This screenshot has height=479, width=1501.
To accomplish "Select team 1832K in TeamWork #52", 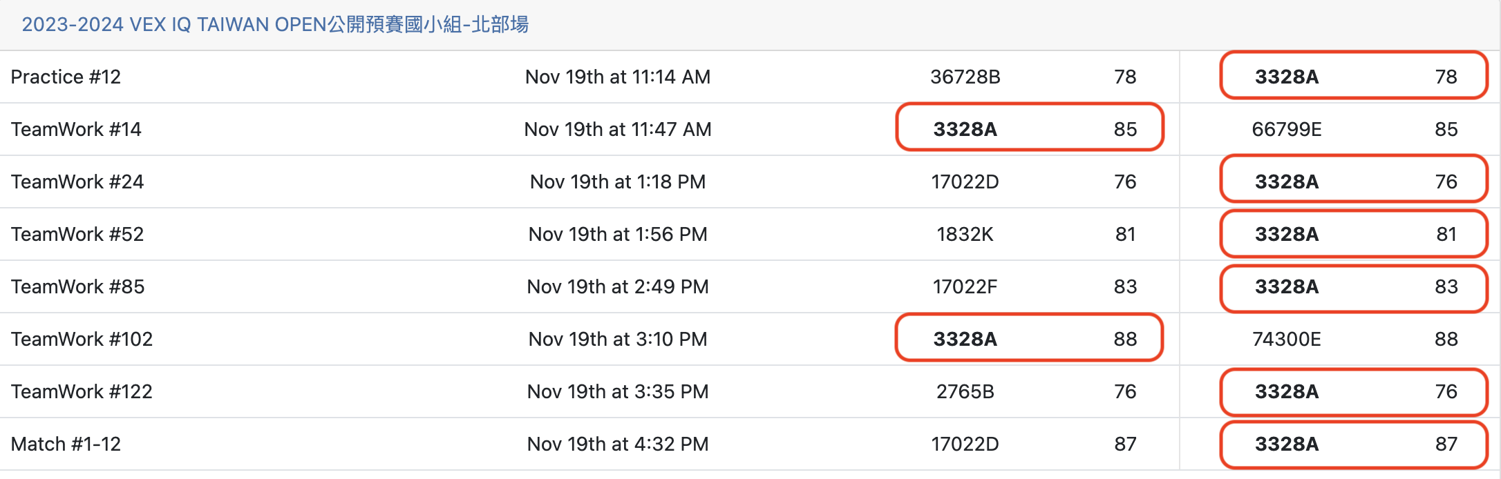I will [x=965, y=234].
